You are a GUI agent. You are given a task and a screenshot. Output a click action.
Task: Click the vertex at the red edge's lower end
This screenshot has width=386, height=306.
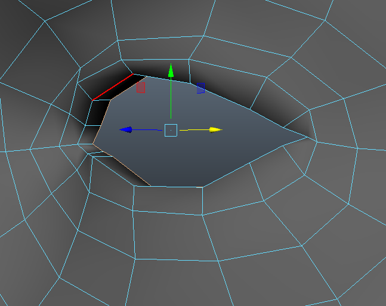click(x=92, y=100)
